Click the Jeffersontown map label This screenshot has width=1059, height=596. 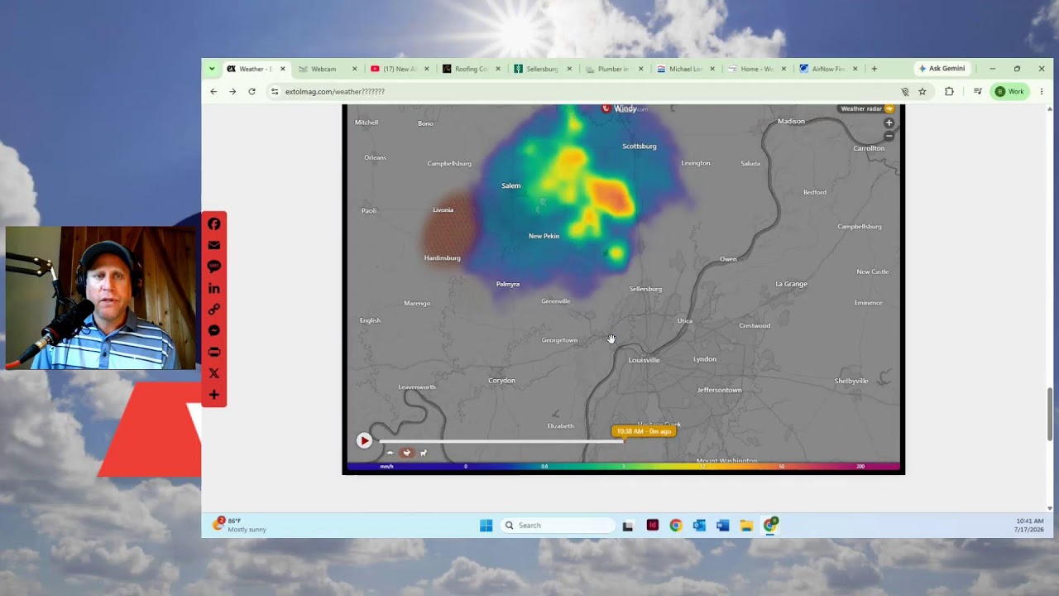click(x=719, y=390)
